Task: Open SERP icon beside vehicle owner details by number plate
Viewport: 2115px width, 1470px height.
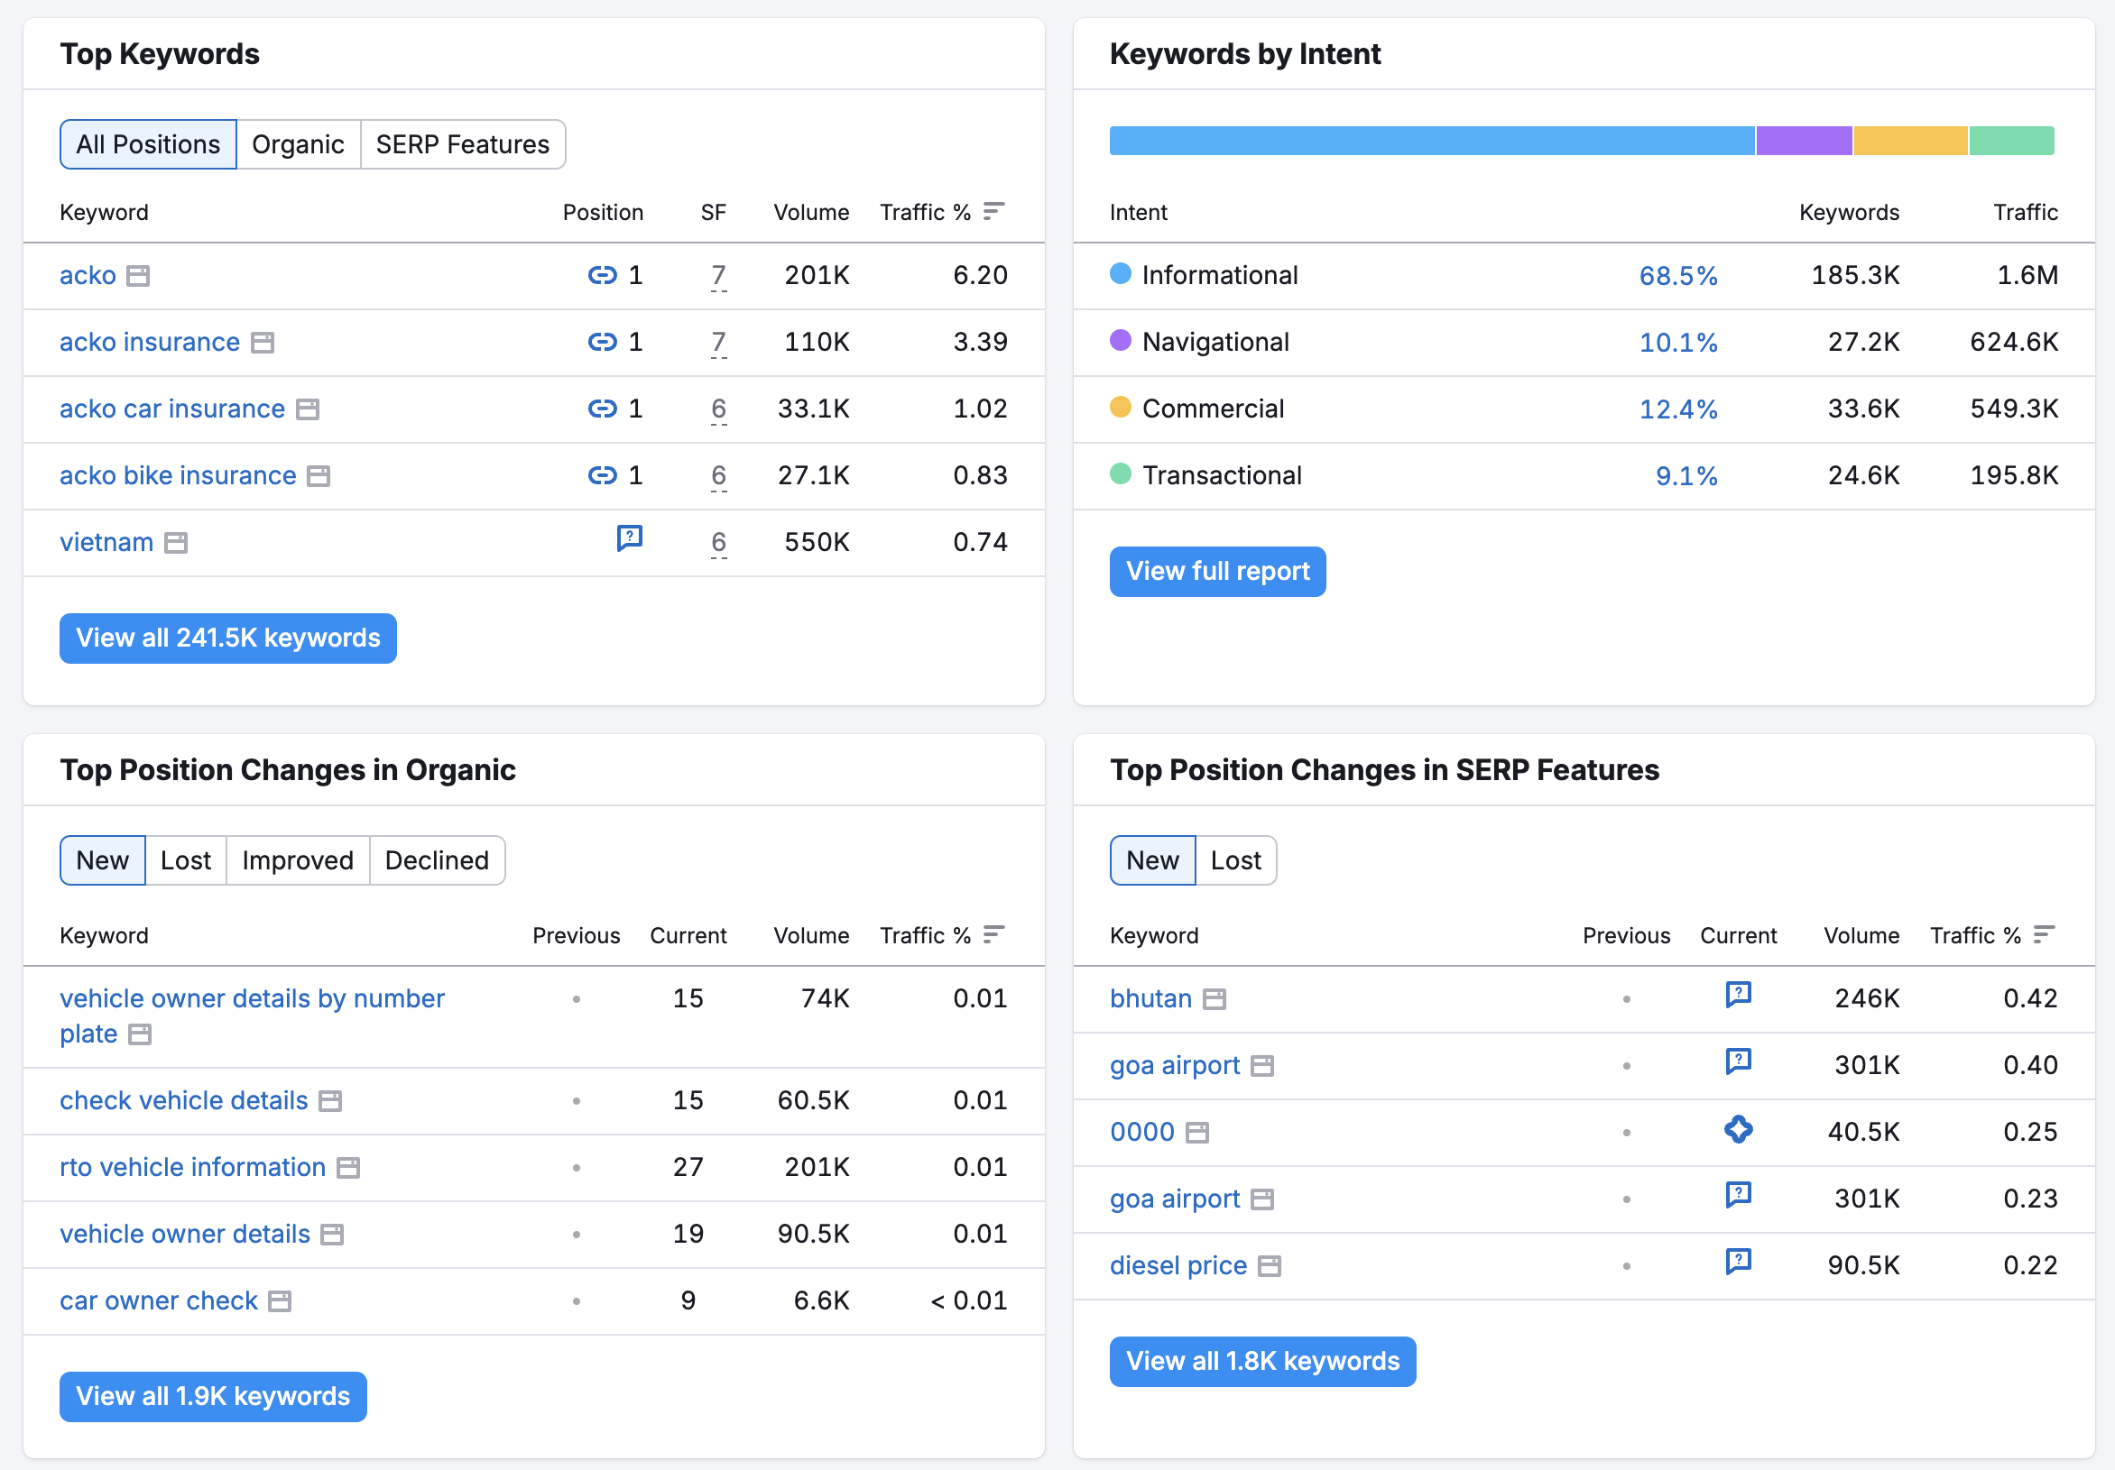Action: (x=140, y=1034)
